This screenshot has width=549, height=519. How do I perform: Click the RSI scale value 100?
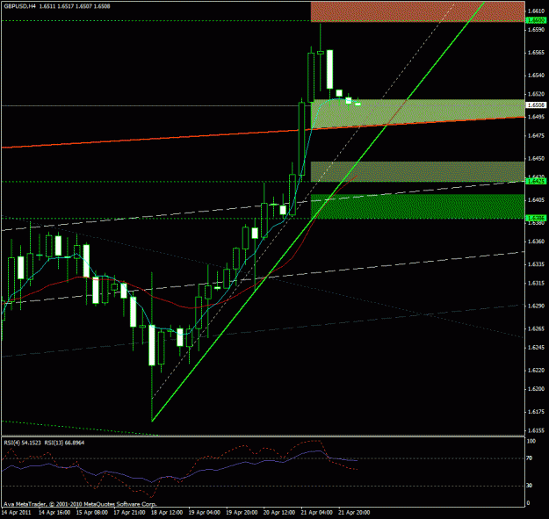click(x=531, y=442)
